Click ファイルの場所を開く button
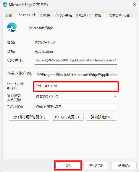 (x=29, y=117)
